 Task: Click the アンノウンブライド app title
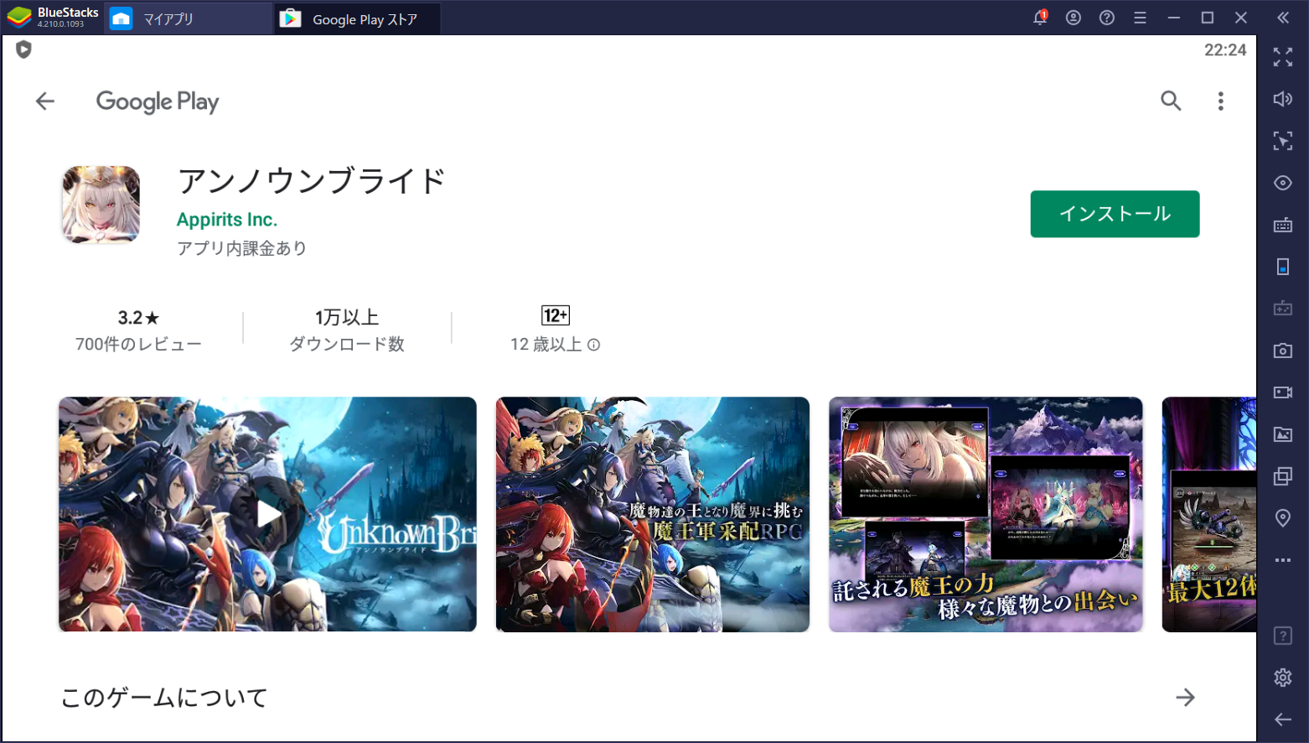[x=311, y=181]
